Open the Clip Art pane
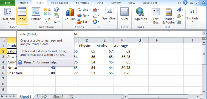Image resolution: width=207 pixels, height=99 pixels. click(47, 16)
